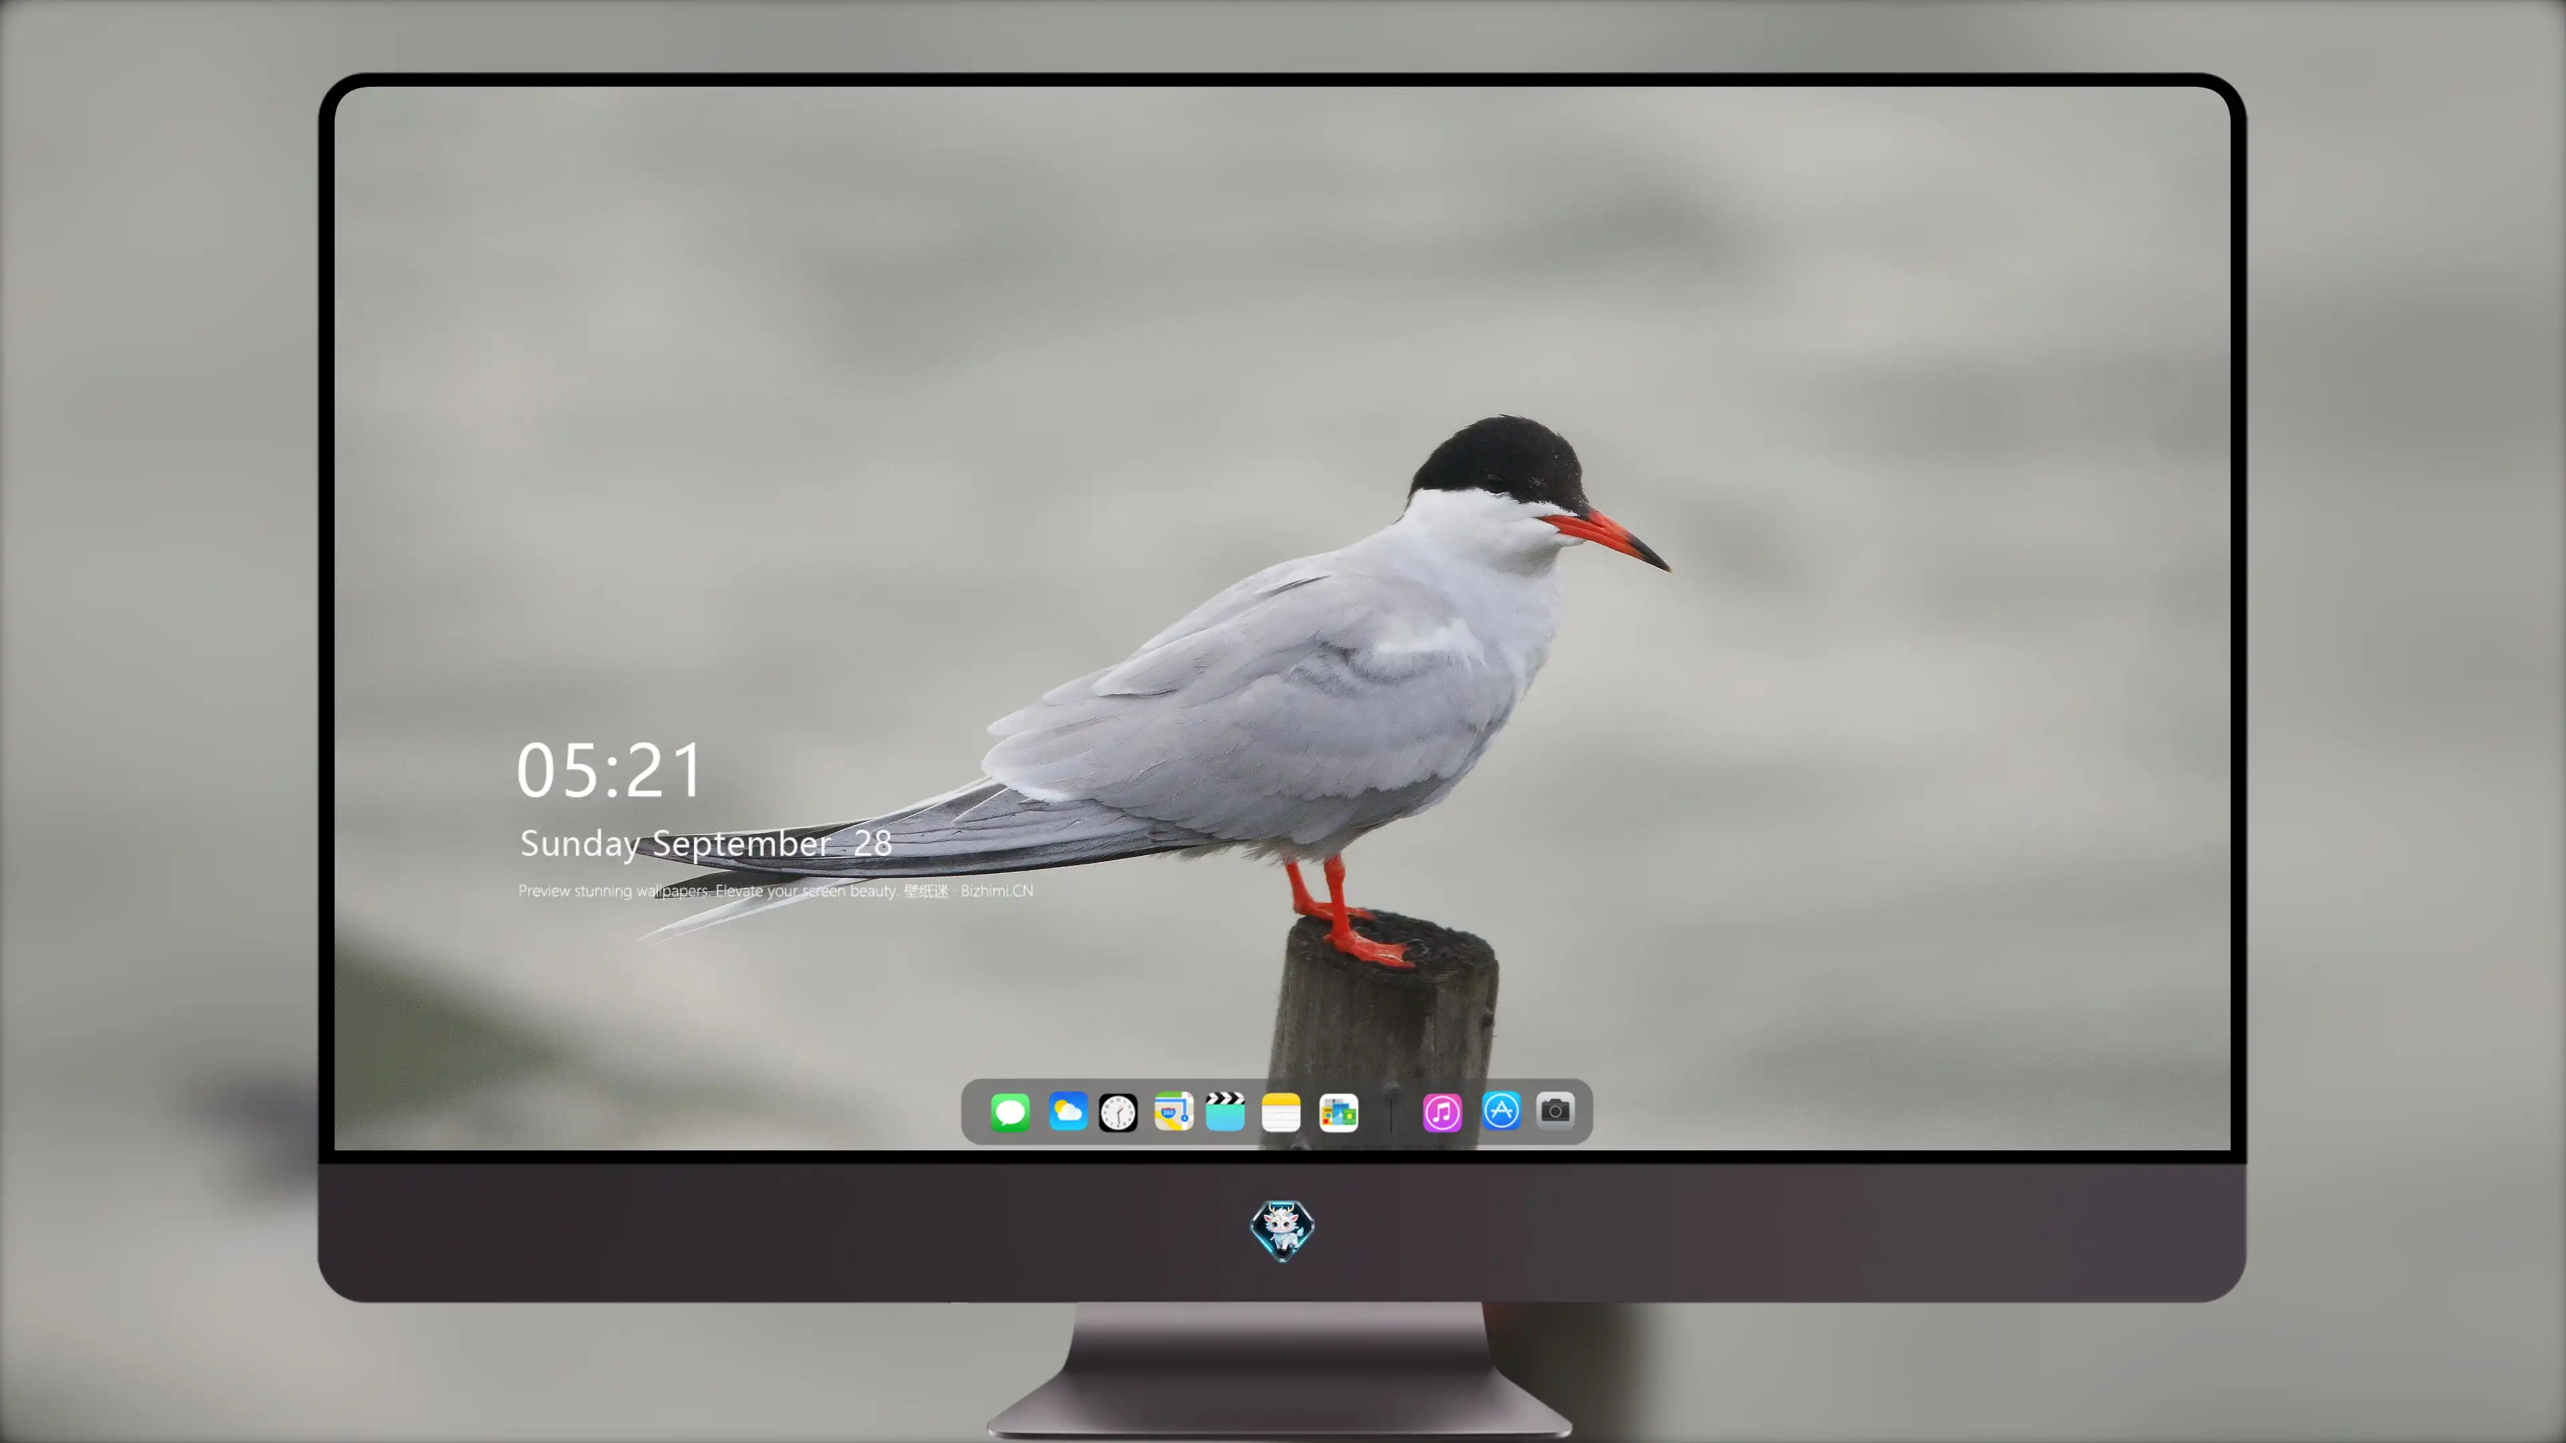Screen dimensions: 2566x1443
Task: Open the yellow Notes app
Action: coord(1281,1112)
